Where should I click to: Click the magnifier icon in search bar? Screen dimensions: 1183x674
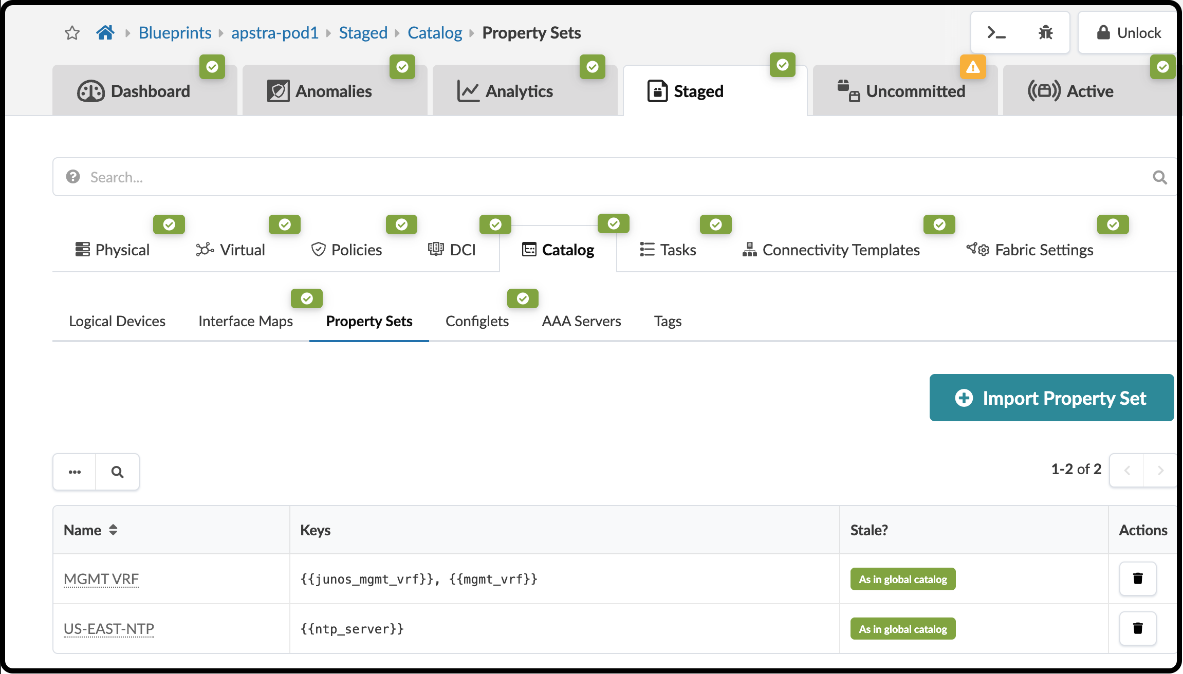pyautogui.click(x=1160, y=177)
